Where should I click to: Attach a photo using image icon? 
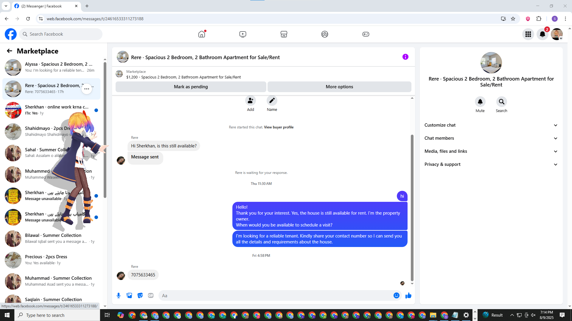pos(129,295)
